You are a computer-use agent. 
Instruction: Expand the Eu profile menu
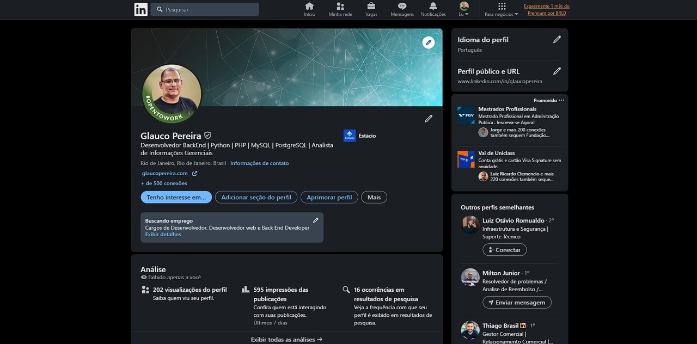click(x=464, y=9)
